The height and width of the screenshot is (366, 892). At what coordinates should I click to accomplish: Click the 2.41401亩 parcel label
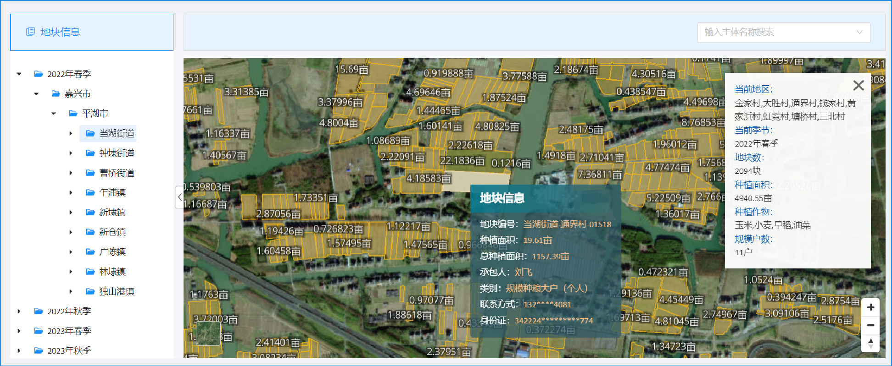278,342
